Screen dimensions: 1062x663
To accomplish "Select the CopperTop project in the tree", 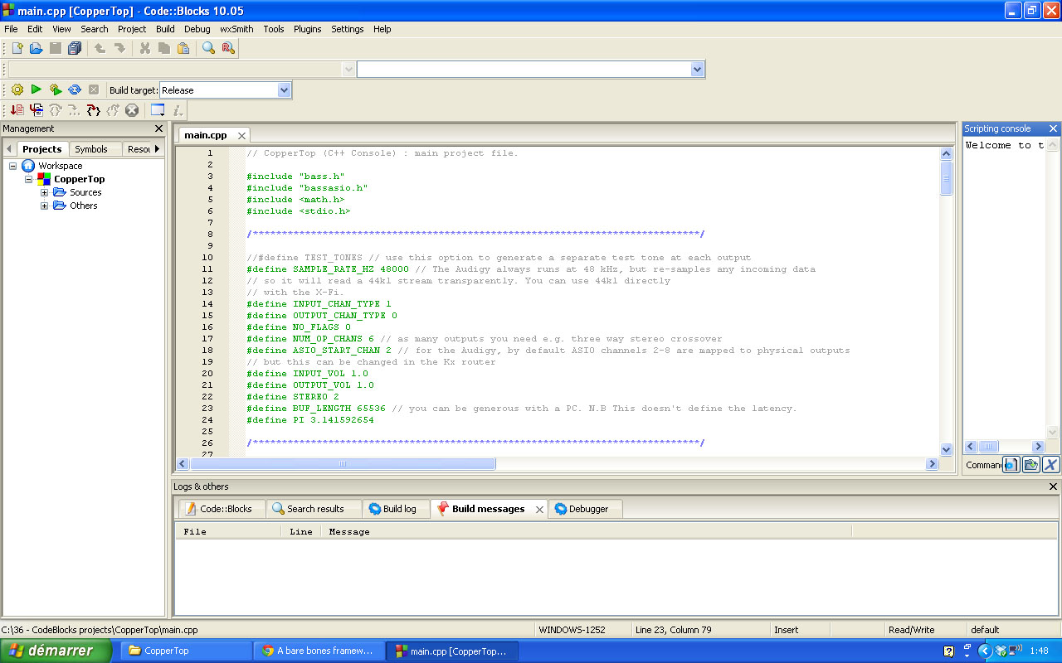I will pos(80,179).
